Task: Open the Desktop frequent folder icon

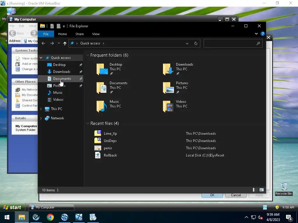Action: tap(102, 69)
